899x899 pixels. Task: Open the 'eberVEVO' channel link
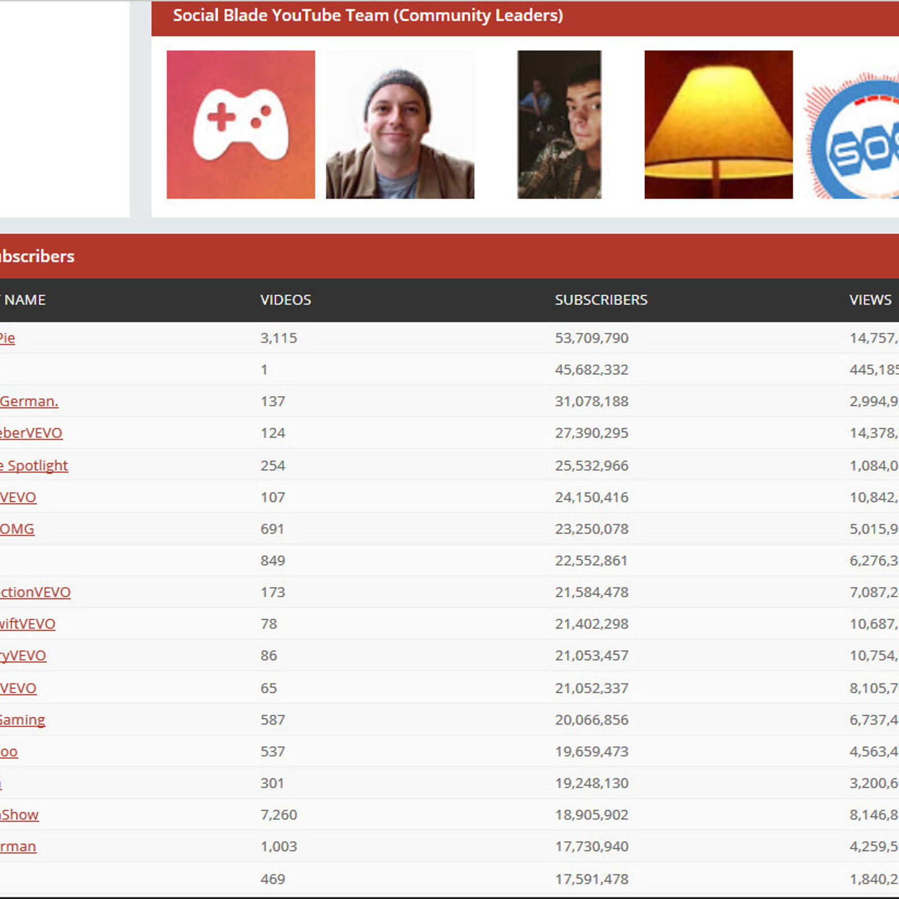[x=31, y=433]
